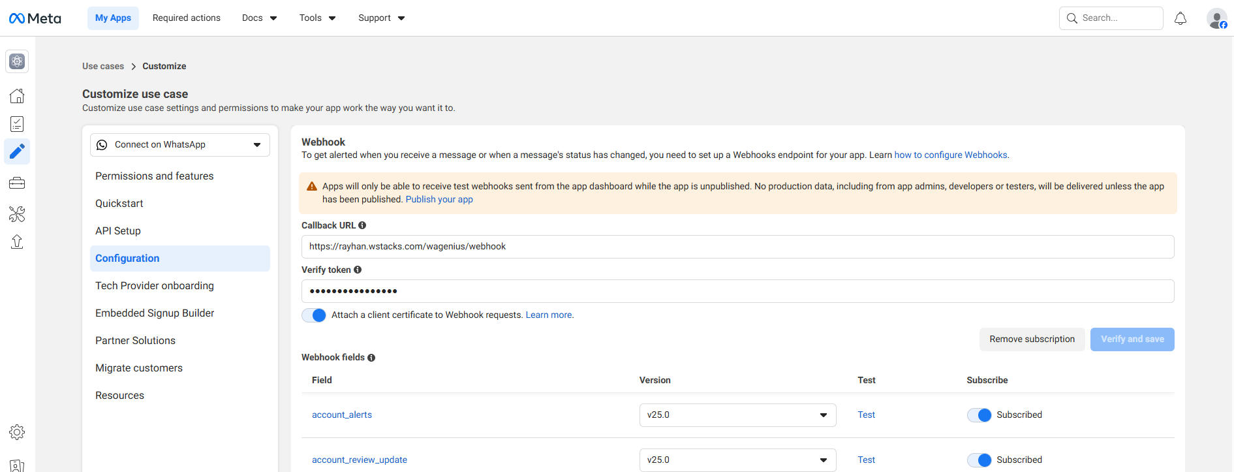
Task: Click the Subscribe column header
Action: point(987,381)
